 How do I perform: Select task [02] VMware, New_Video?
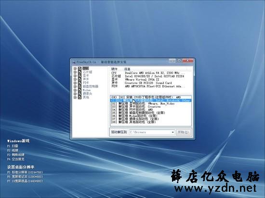pyautogui.click(x=151, y=103)
